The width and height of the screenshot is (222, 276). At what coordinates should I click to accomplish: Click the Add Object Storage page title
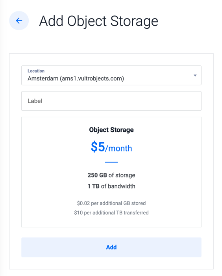[98, 21]
